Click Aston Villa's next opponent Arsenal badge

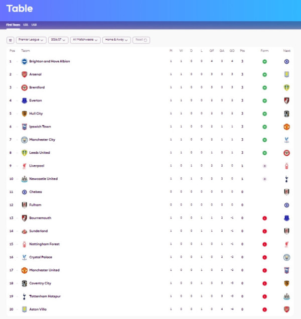[286, 309]
